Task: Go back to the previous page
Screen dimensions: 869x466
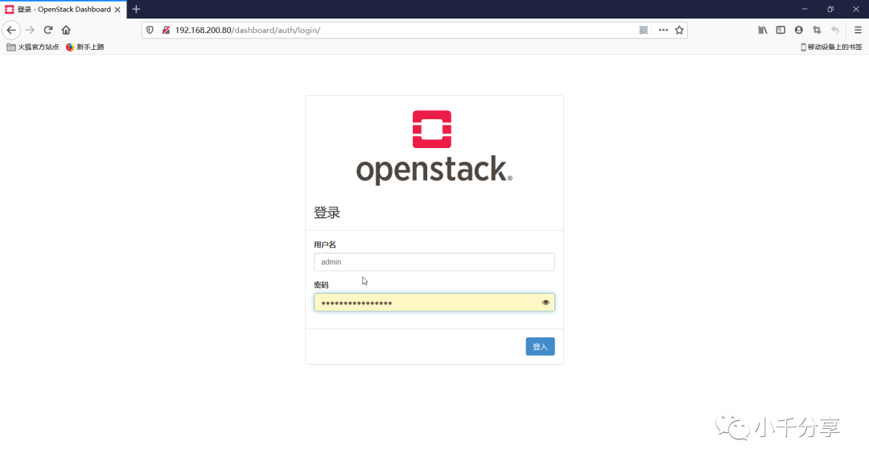Action: click(x=11, y=30)
